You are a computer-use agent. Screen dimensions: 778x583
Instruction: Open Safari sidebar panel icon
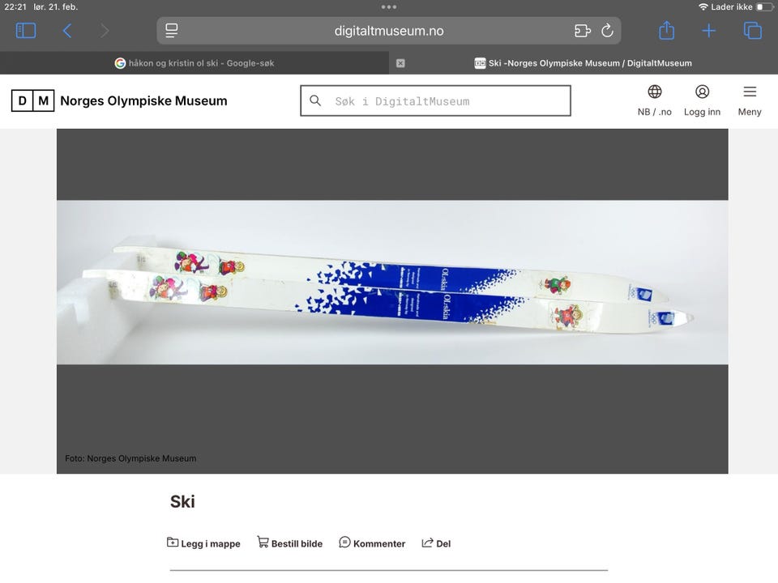tap(26, 31)
